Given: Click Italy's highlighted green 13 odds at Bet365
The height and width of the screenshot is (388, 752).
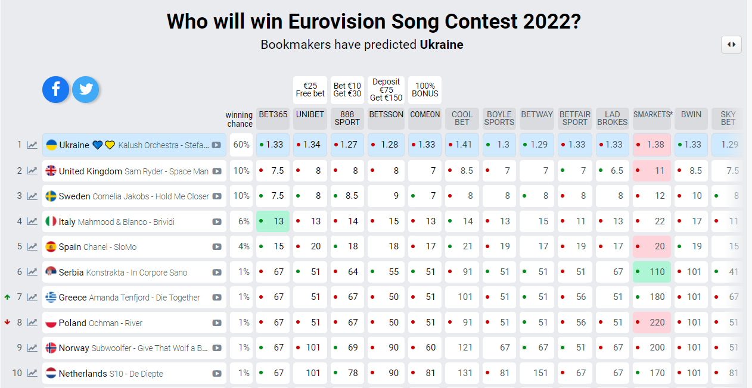Looking at the screenshot, I should coord(273,221).
